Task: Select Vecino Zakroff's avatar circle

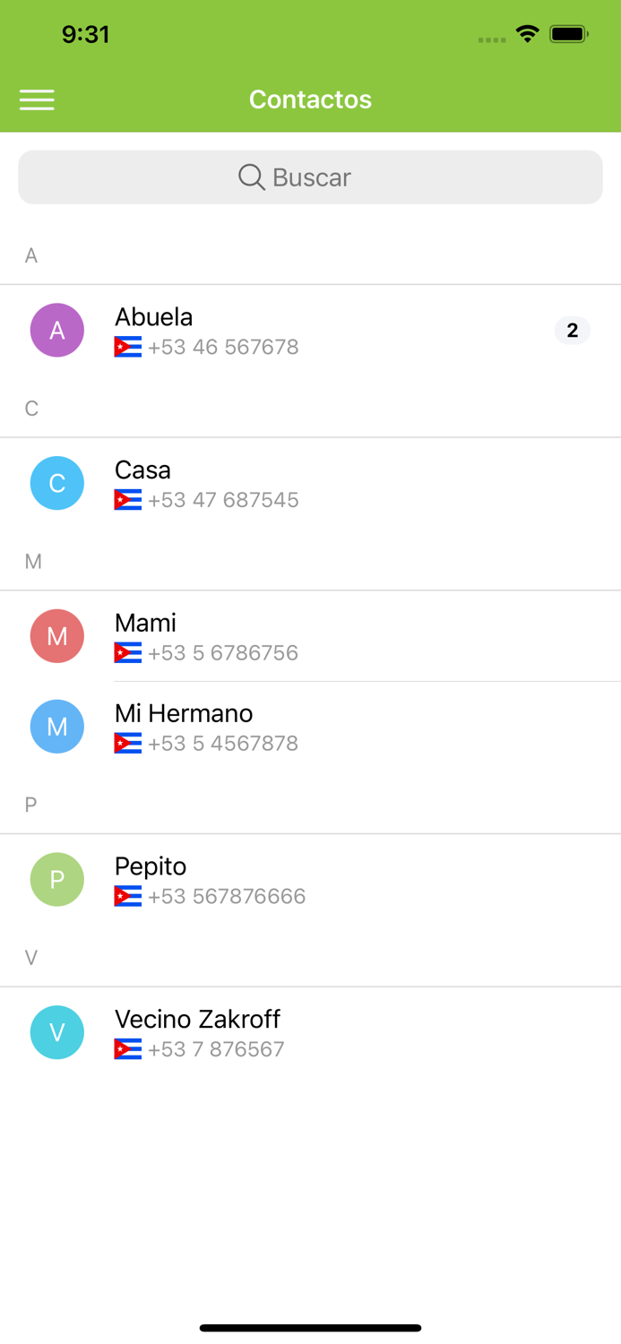Action: pyautogui.click(x=56, y=1032)
